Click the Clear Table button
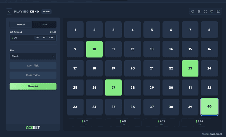The width and height of the screenshot is (226, 137). (x=33, y=75)
